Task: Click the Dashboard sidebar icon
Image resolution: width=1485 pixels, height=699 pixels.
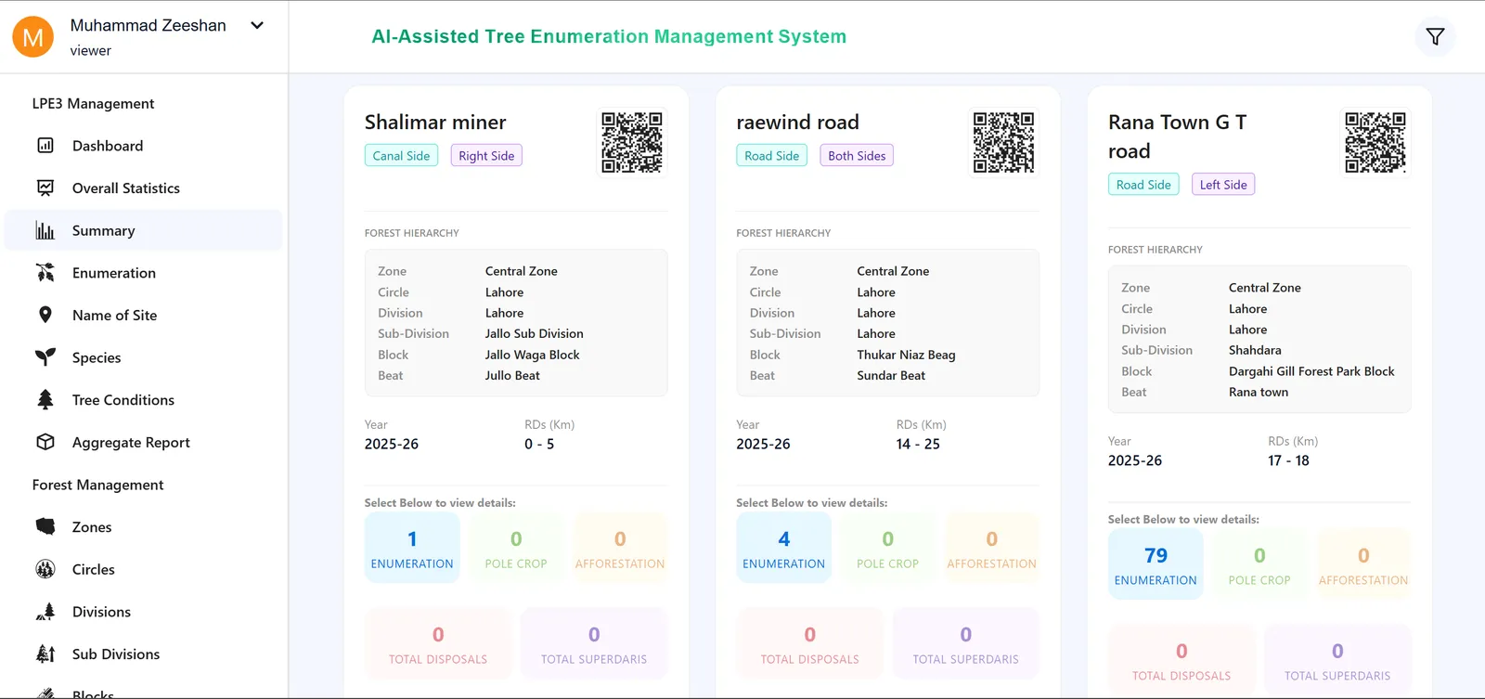Action: pos(45,146)
